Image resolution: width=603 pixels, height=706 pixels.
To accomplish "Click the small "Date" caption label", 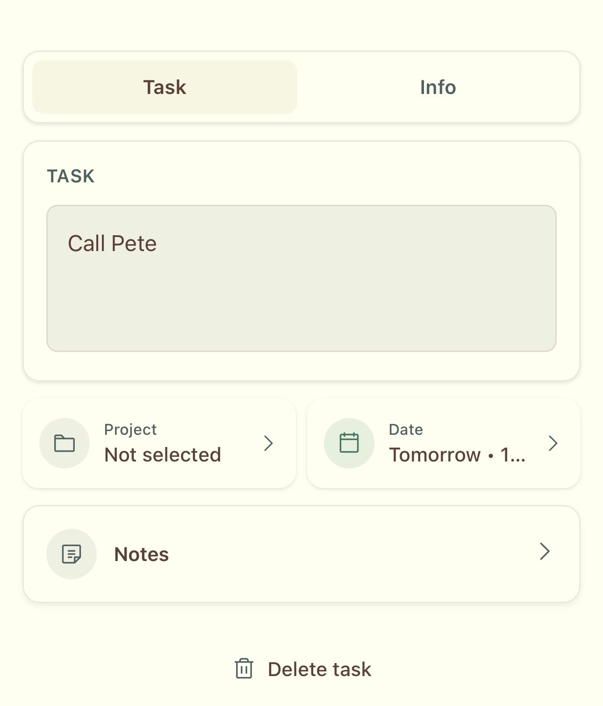I will coord(406,430).
